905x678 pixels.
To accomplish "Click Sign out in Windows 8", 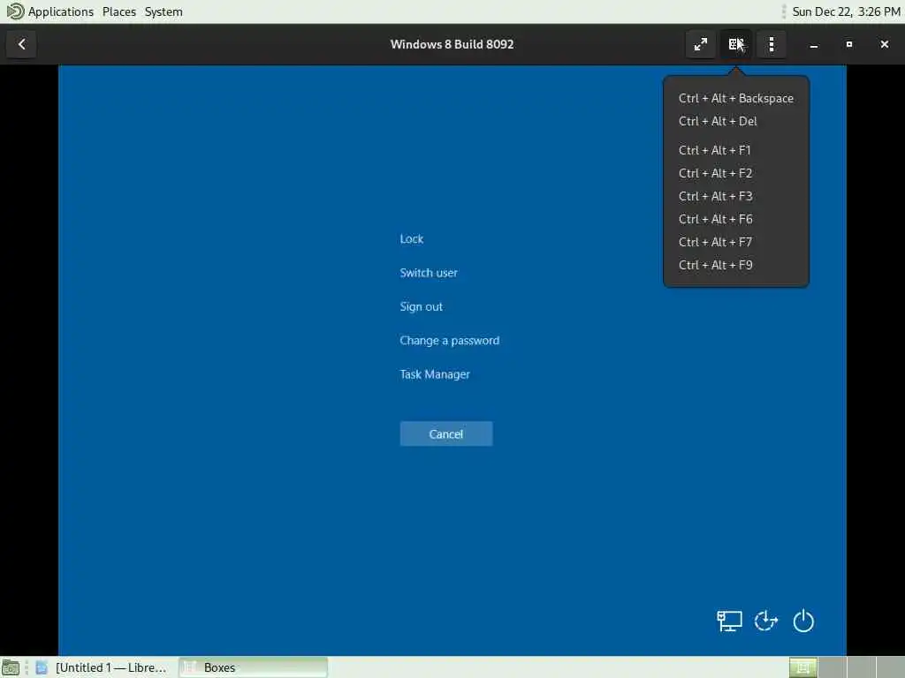I will tap(422, 306).
